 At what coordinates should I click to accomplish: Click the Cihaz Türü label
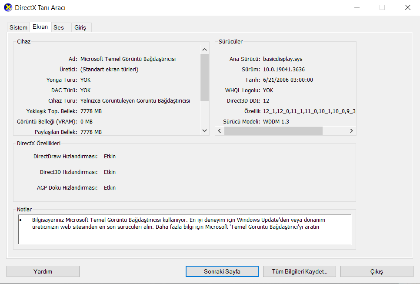63,101
